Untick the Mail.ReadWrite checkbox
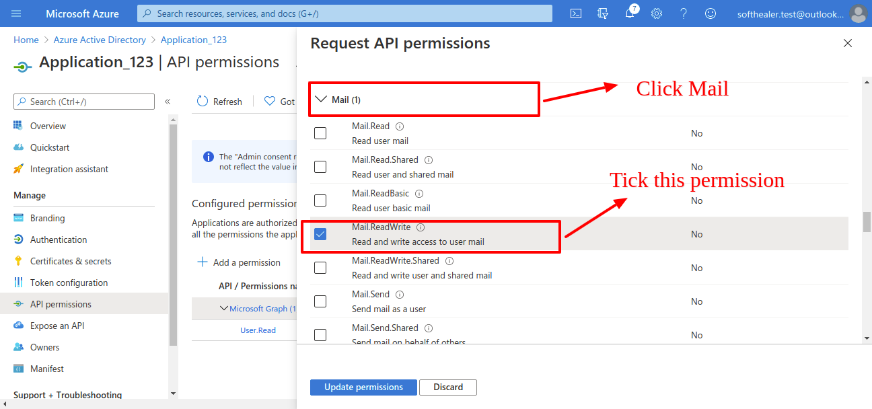 (320, 234)
